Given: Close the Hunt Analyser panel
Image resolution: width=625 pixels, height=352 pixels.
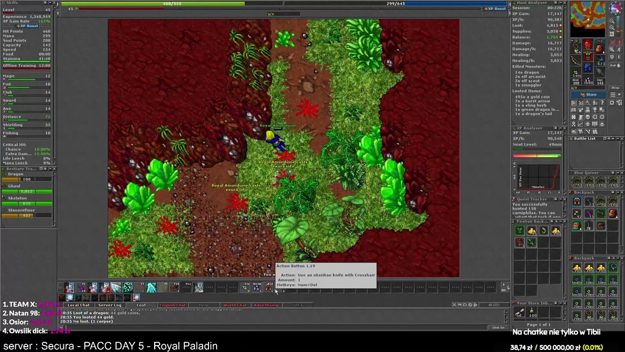Looking at the screenshot, I should 564,2.
